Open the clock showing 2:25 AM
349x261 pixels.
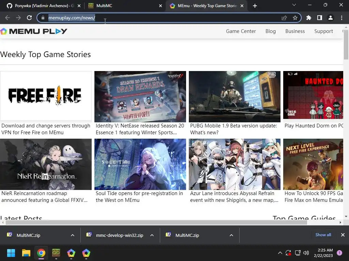click(x=323, y=253)
